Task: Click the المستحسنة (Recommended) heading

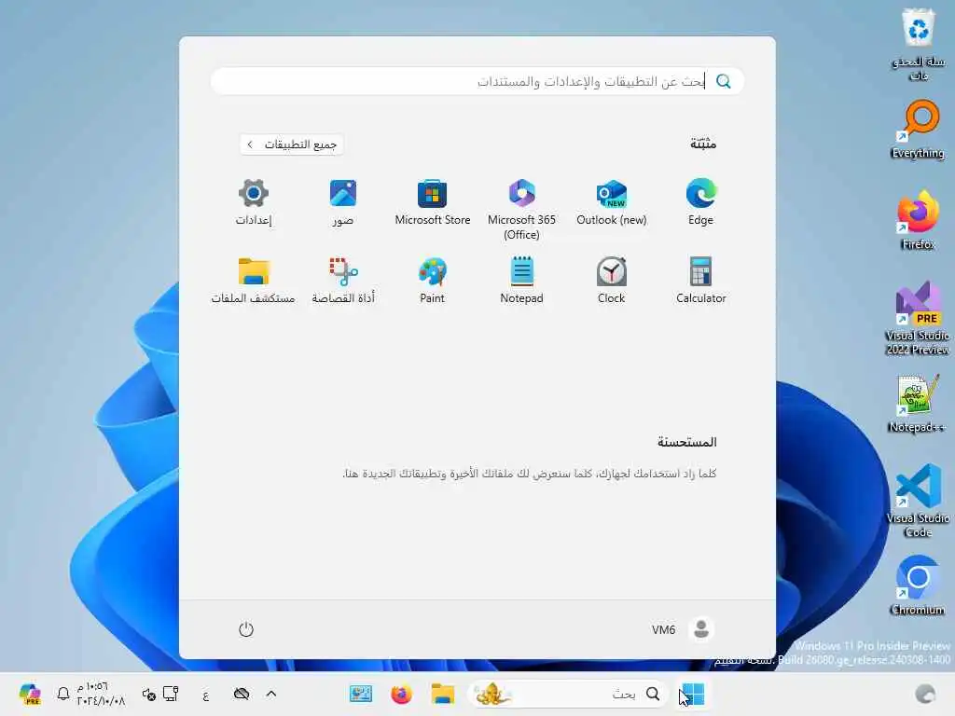Action: [x=687, y=442]
